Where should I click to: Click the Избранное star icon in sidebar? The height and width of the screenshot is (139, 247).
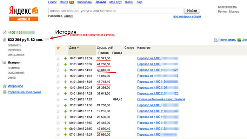[x=5, y=86]
